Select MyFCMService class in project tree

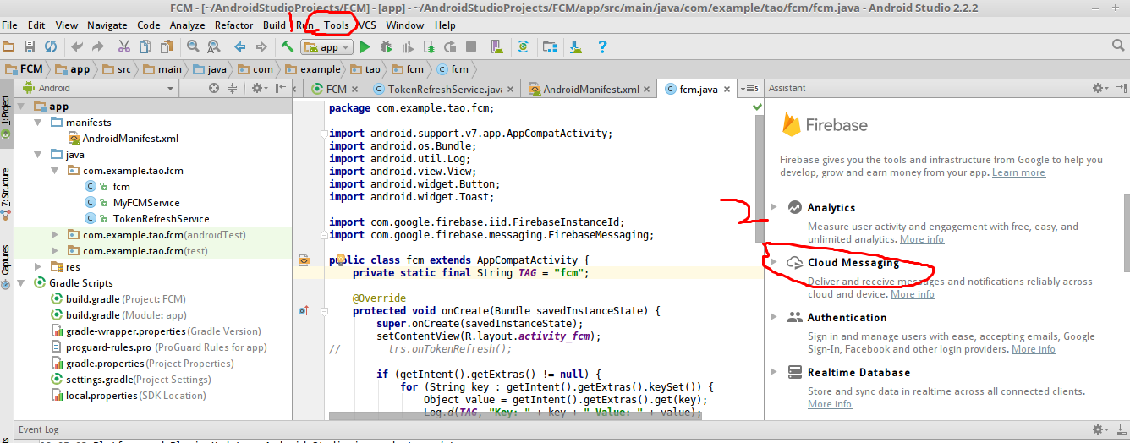coord(146,203)
